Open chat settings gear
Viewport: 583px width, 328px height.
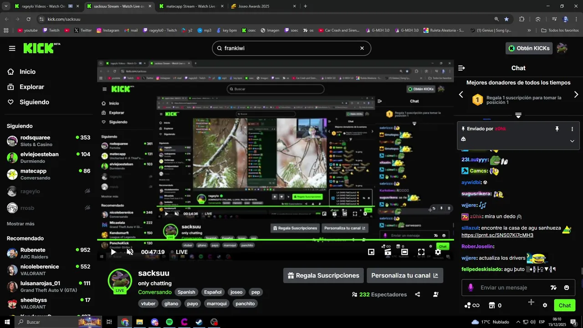point(545,305)
